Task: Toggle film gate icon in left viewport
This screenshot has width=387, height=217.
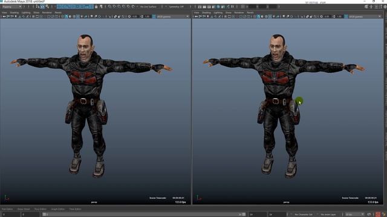Action: click(x=37, y=16)
